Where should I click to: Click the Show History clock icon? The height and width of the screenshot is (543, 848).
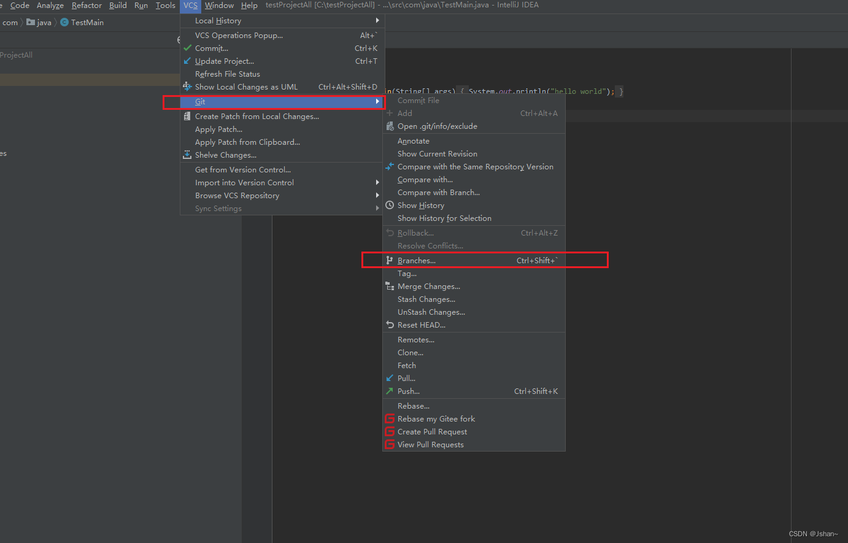pyautogui.click(x=390, y=205)
